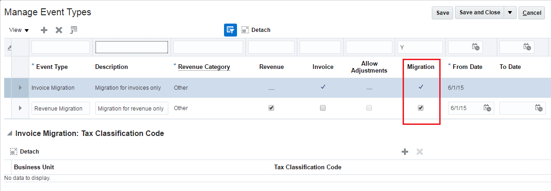Open From Date calendar for Revenue Migration row
Image resolution: width=551 pixels, height=191 pixels.
tap(487, 108)
